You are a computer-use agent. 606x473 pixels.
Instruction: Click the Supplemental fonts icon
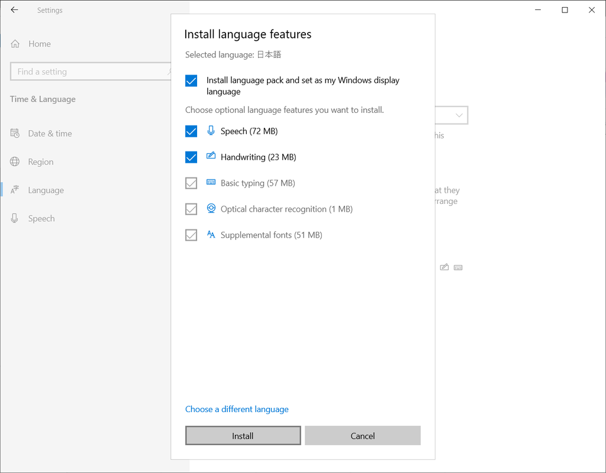point(211,234)
